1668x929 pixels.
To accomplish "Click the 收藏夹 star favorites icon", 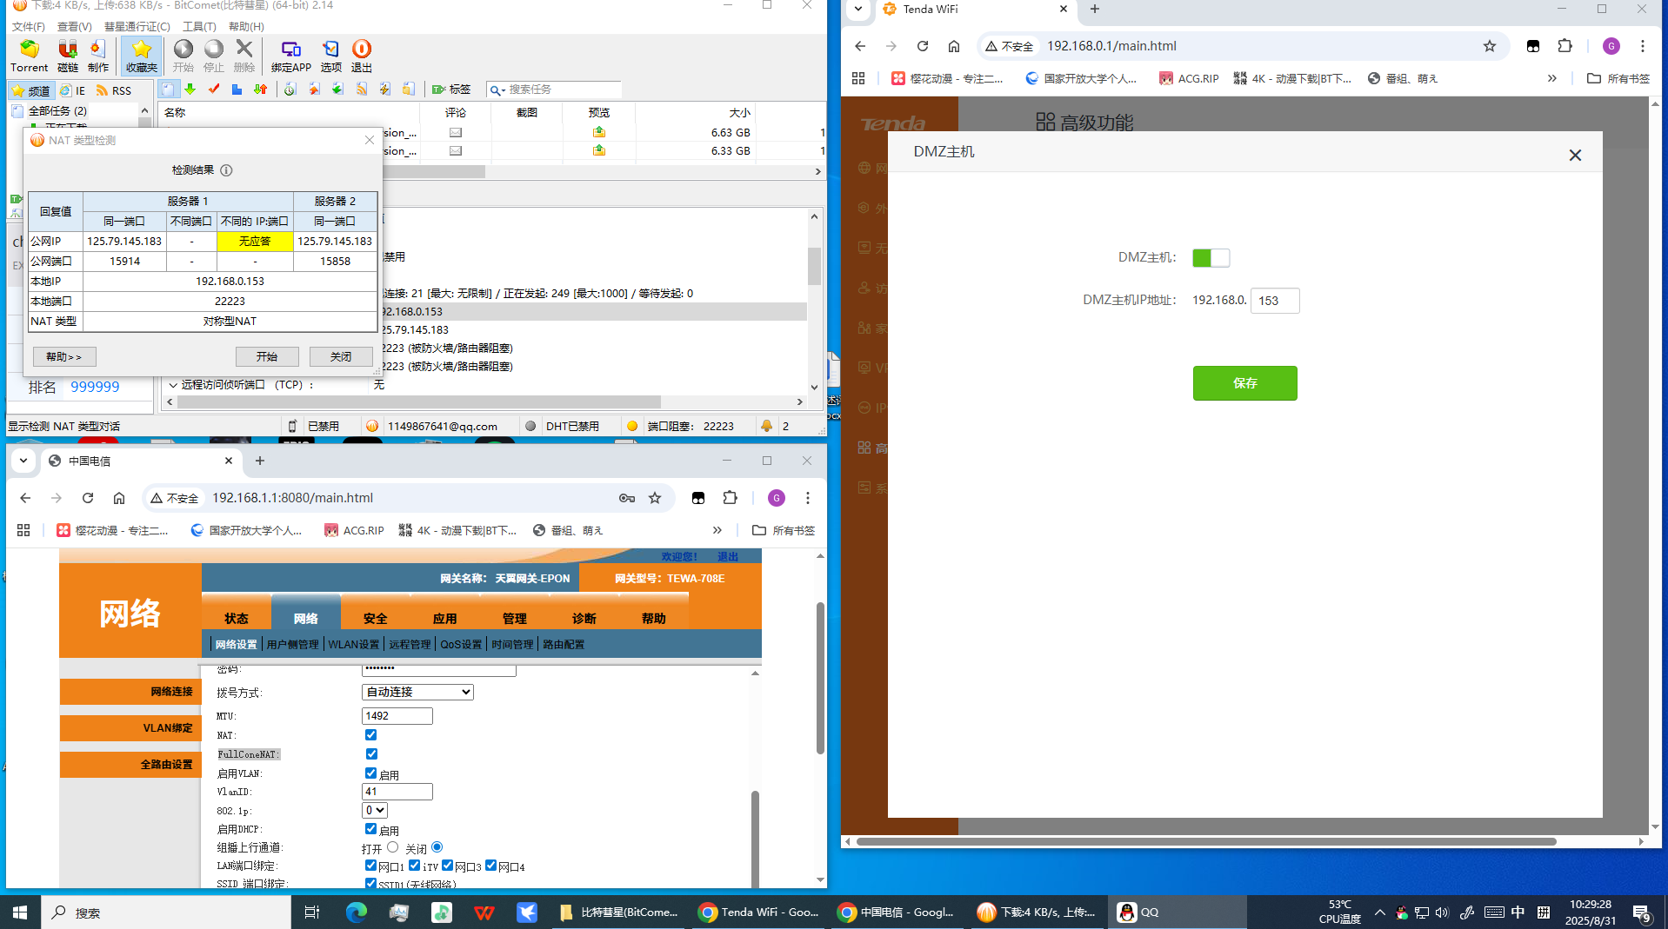I will [x=141, y=55].
